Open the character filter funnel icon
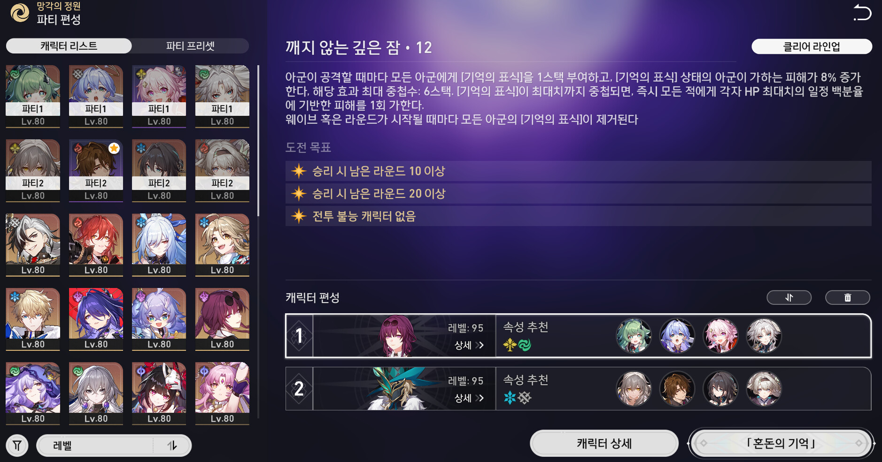The height and width of the screenshot is (462, 882). tap(17, 445)
